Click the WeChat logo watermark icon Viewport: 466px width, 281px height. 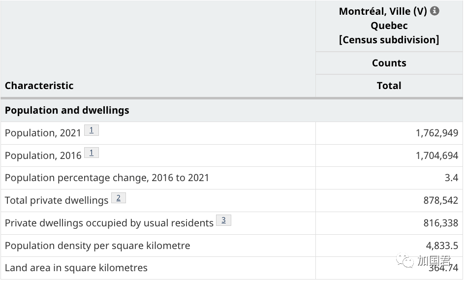point(405,260)
